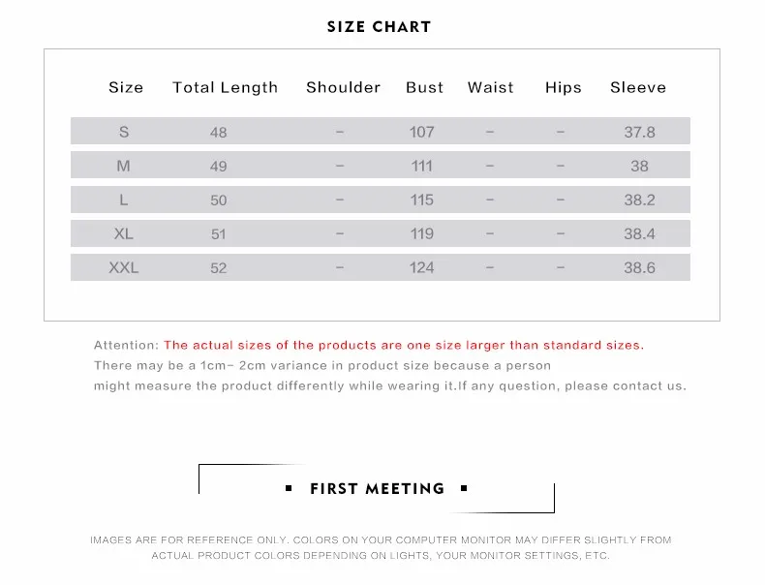This screenshot has height=585, width=765.
Task: Click the FIRST MEETING banner text
Action: (377, 488)
